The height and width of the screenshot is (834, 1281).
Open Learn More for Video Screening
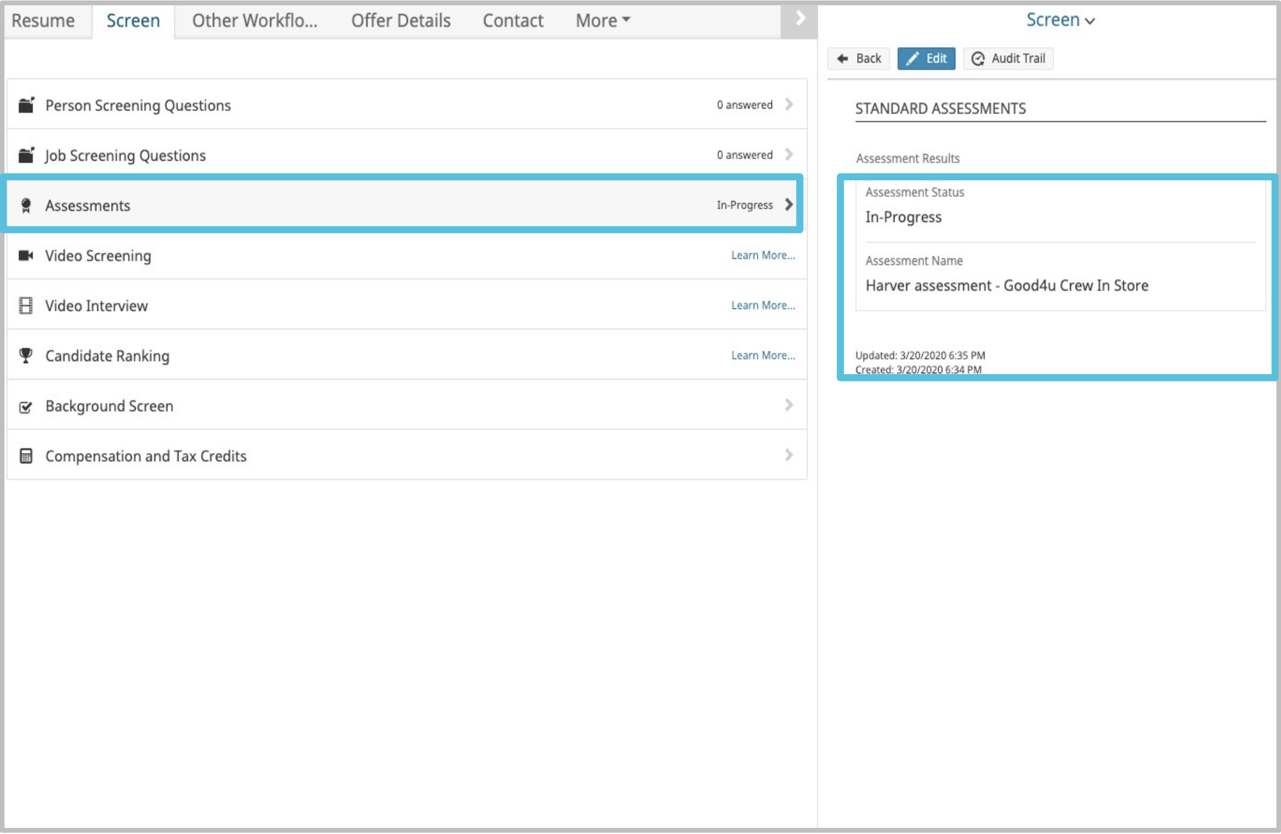[763, 255]
